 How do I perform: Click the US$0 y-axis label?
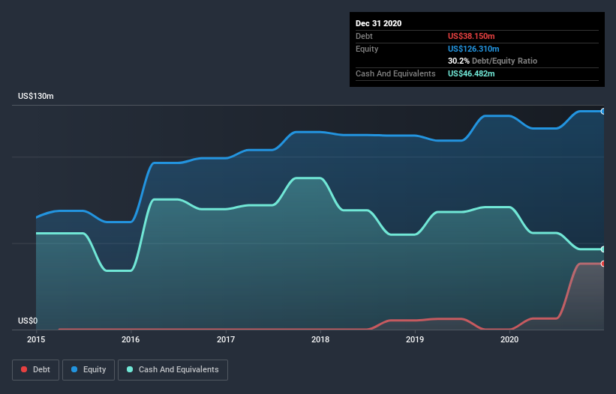coord(28,321)
